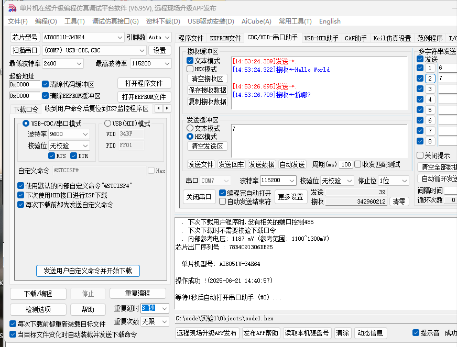Screen dimensions: 457x347
Task: Enable HEX模式 in receive buffer
Action: point(190,69)
